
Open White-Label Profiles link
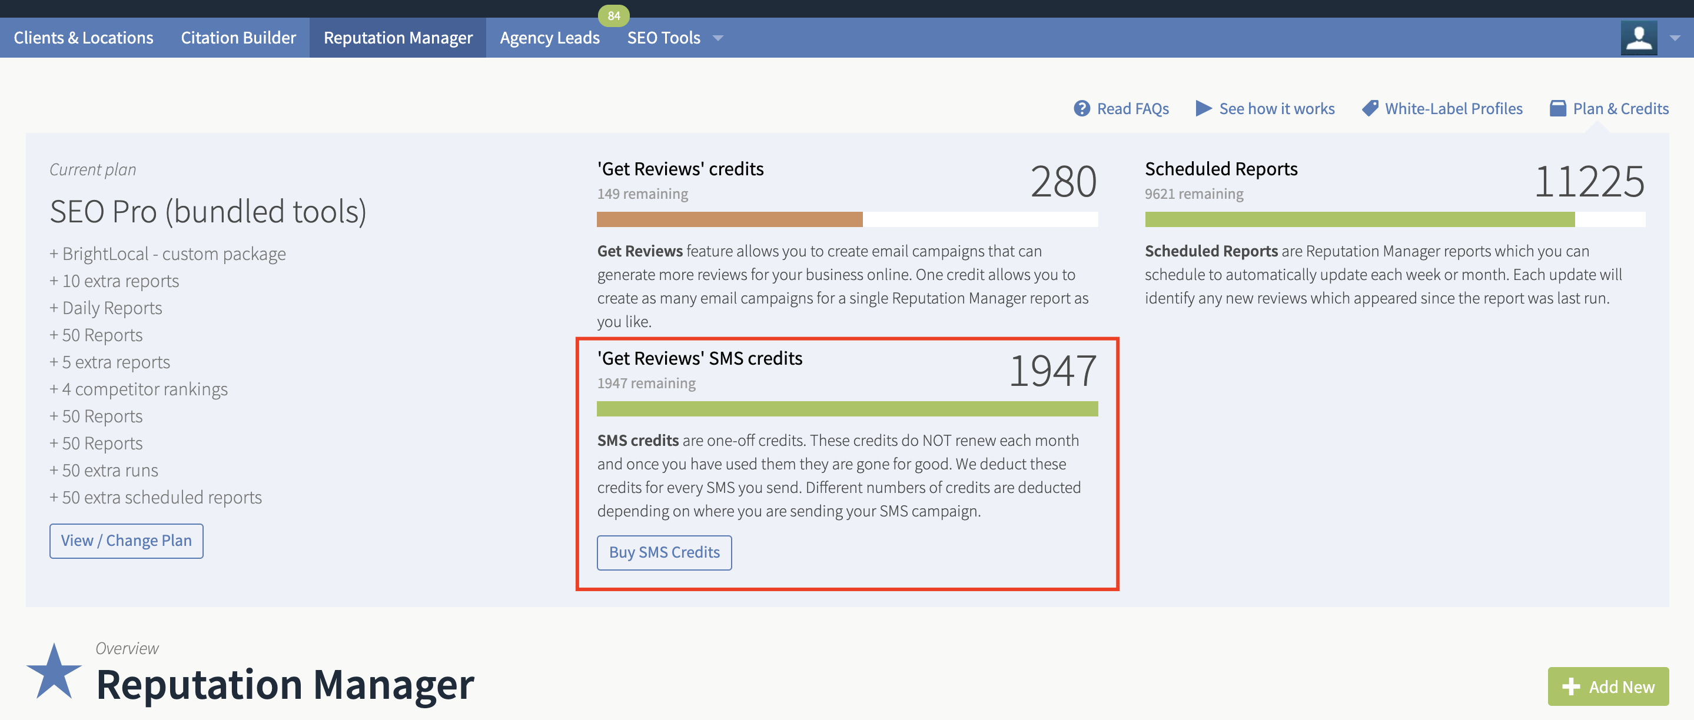tap(1453, 108)
